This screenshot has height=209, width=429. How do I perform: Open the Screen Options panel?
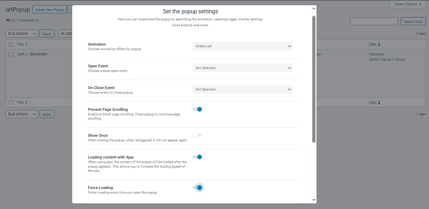(x=408, y=4)
